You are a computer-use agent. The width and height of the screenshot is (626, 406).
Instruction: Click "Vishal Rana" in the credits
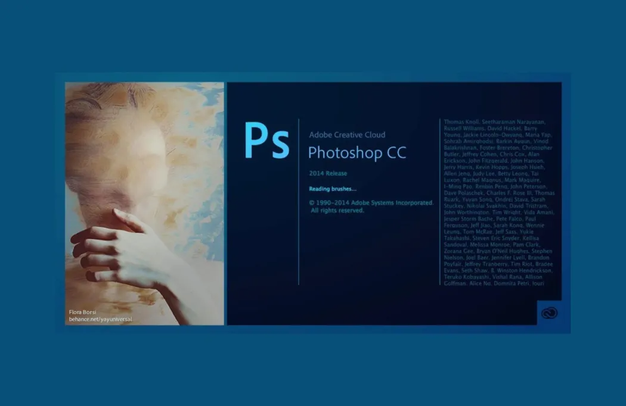point(507,277)
